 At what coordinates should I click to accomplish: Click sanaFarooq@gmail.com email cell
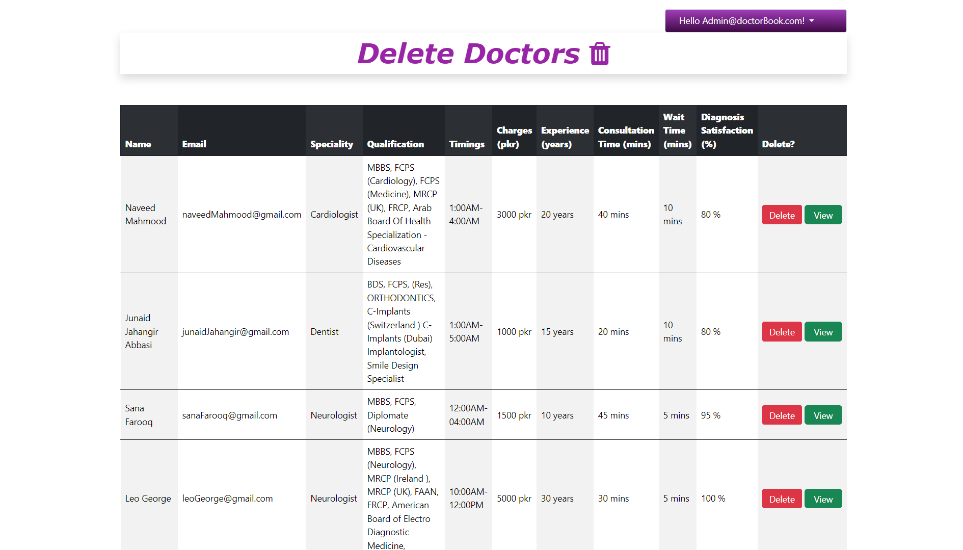[229, 415]
